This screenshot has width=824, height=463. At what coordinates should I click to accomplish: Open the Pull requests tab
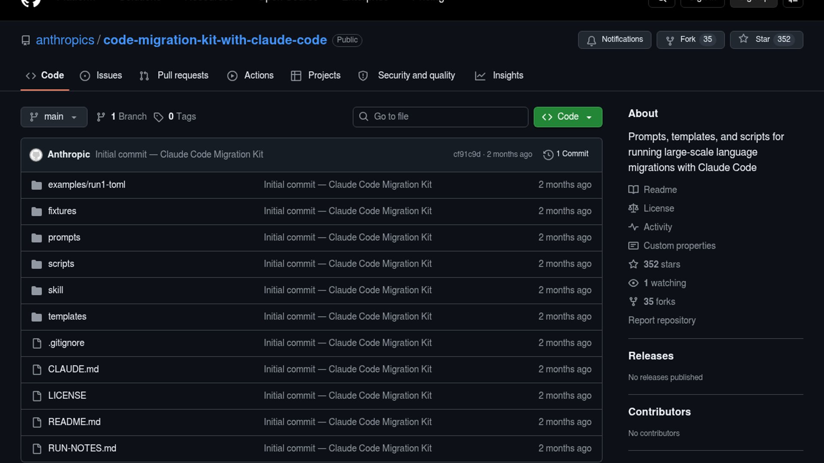(174, 75)
